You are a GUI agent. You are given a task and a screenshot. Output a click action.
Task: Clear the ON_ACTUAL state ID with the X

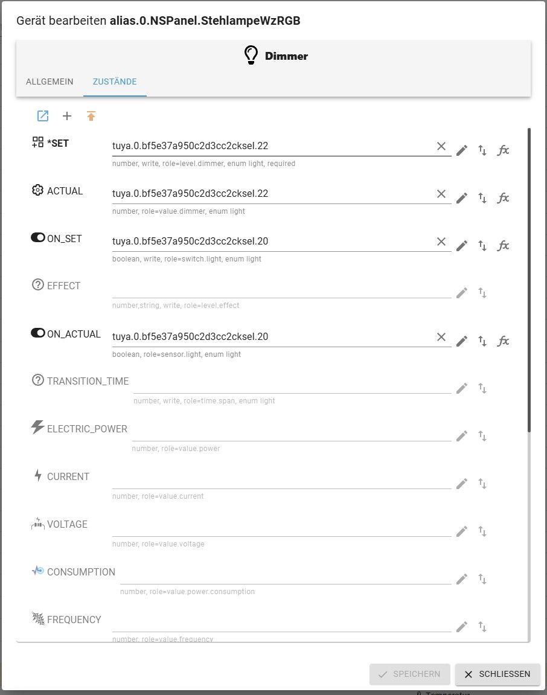coord(441,337)
